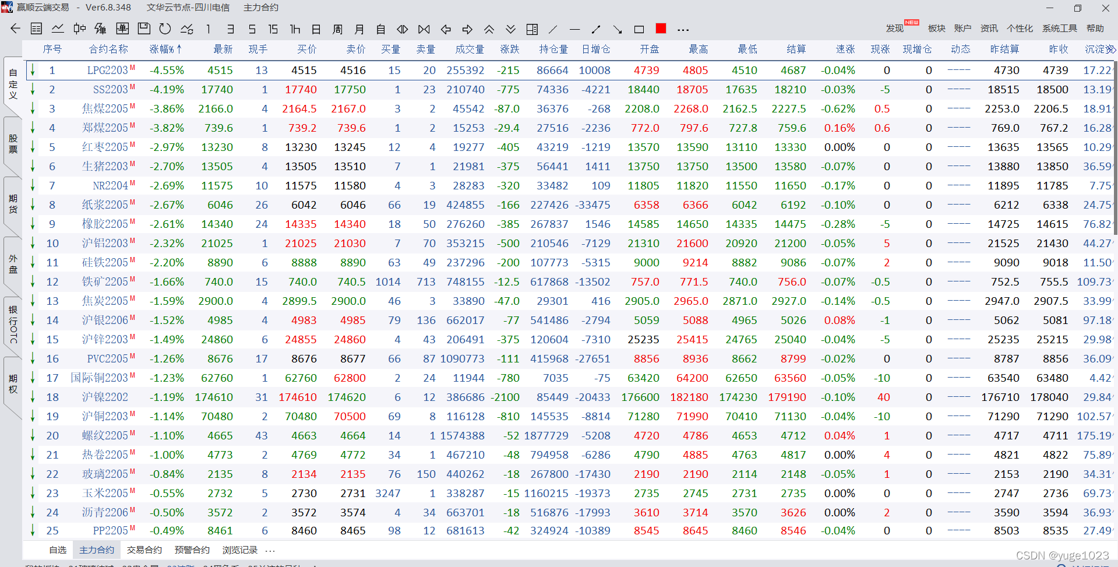This screenshot has height=567, width=1118.
Task: Select the 3-minute period button
Action: point(230,29)
